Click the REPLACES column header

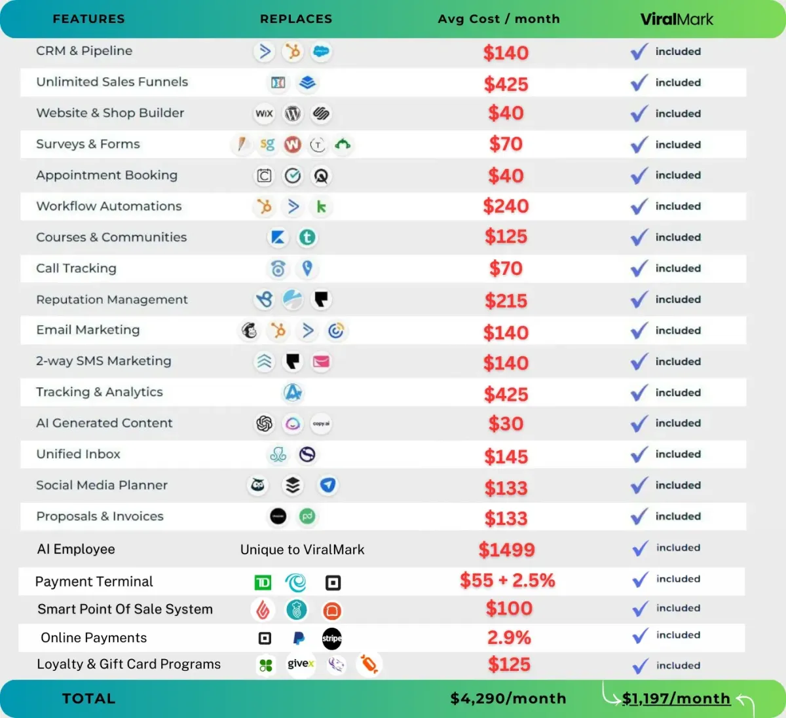[x=296, y=19]
